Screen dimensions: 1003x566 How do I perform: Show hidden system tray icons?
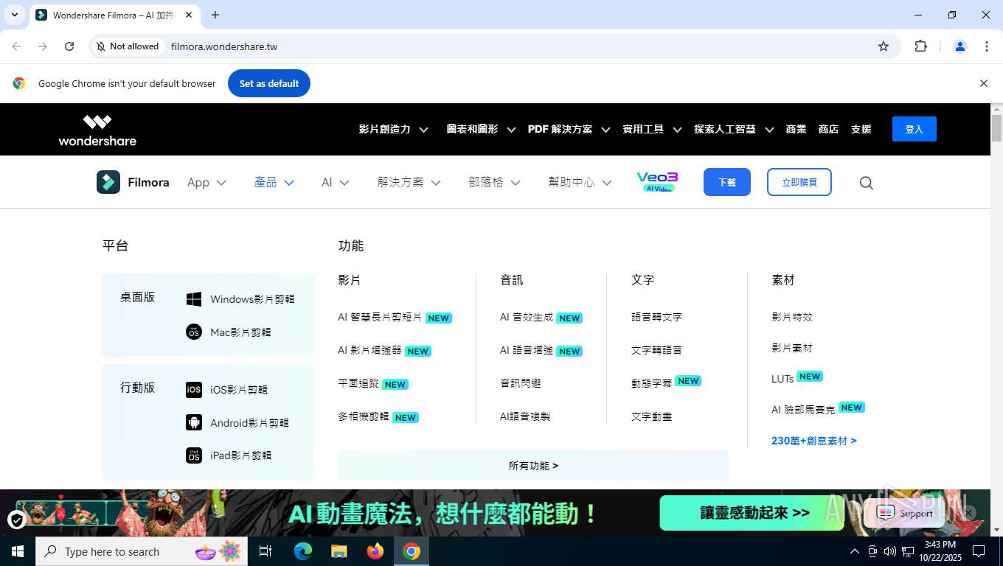click(x=855, y=551)
